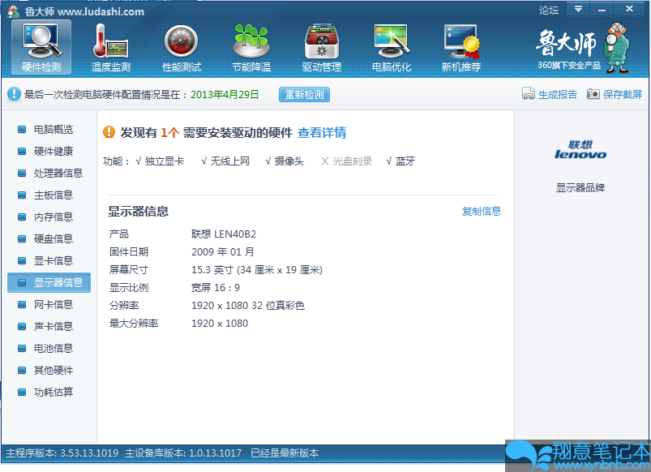Click the 显示器信息 section heading
This screenshot has width=651, height=472.
click(139, 211)
